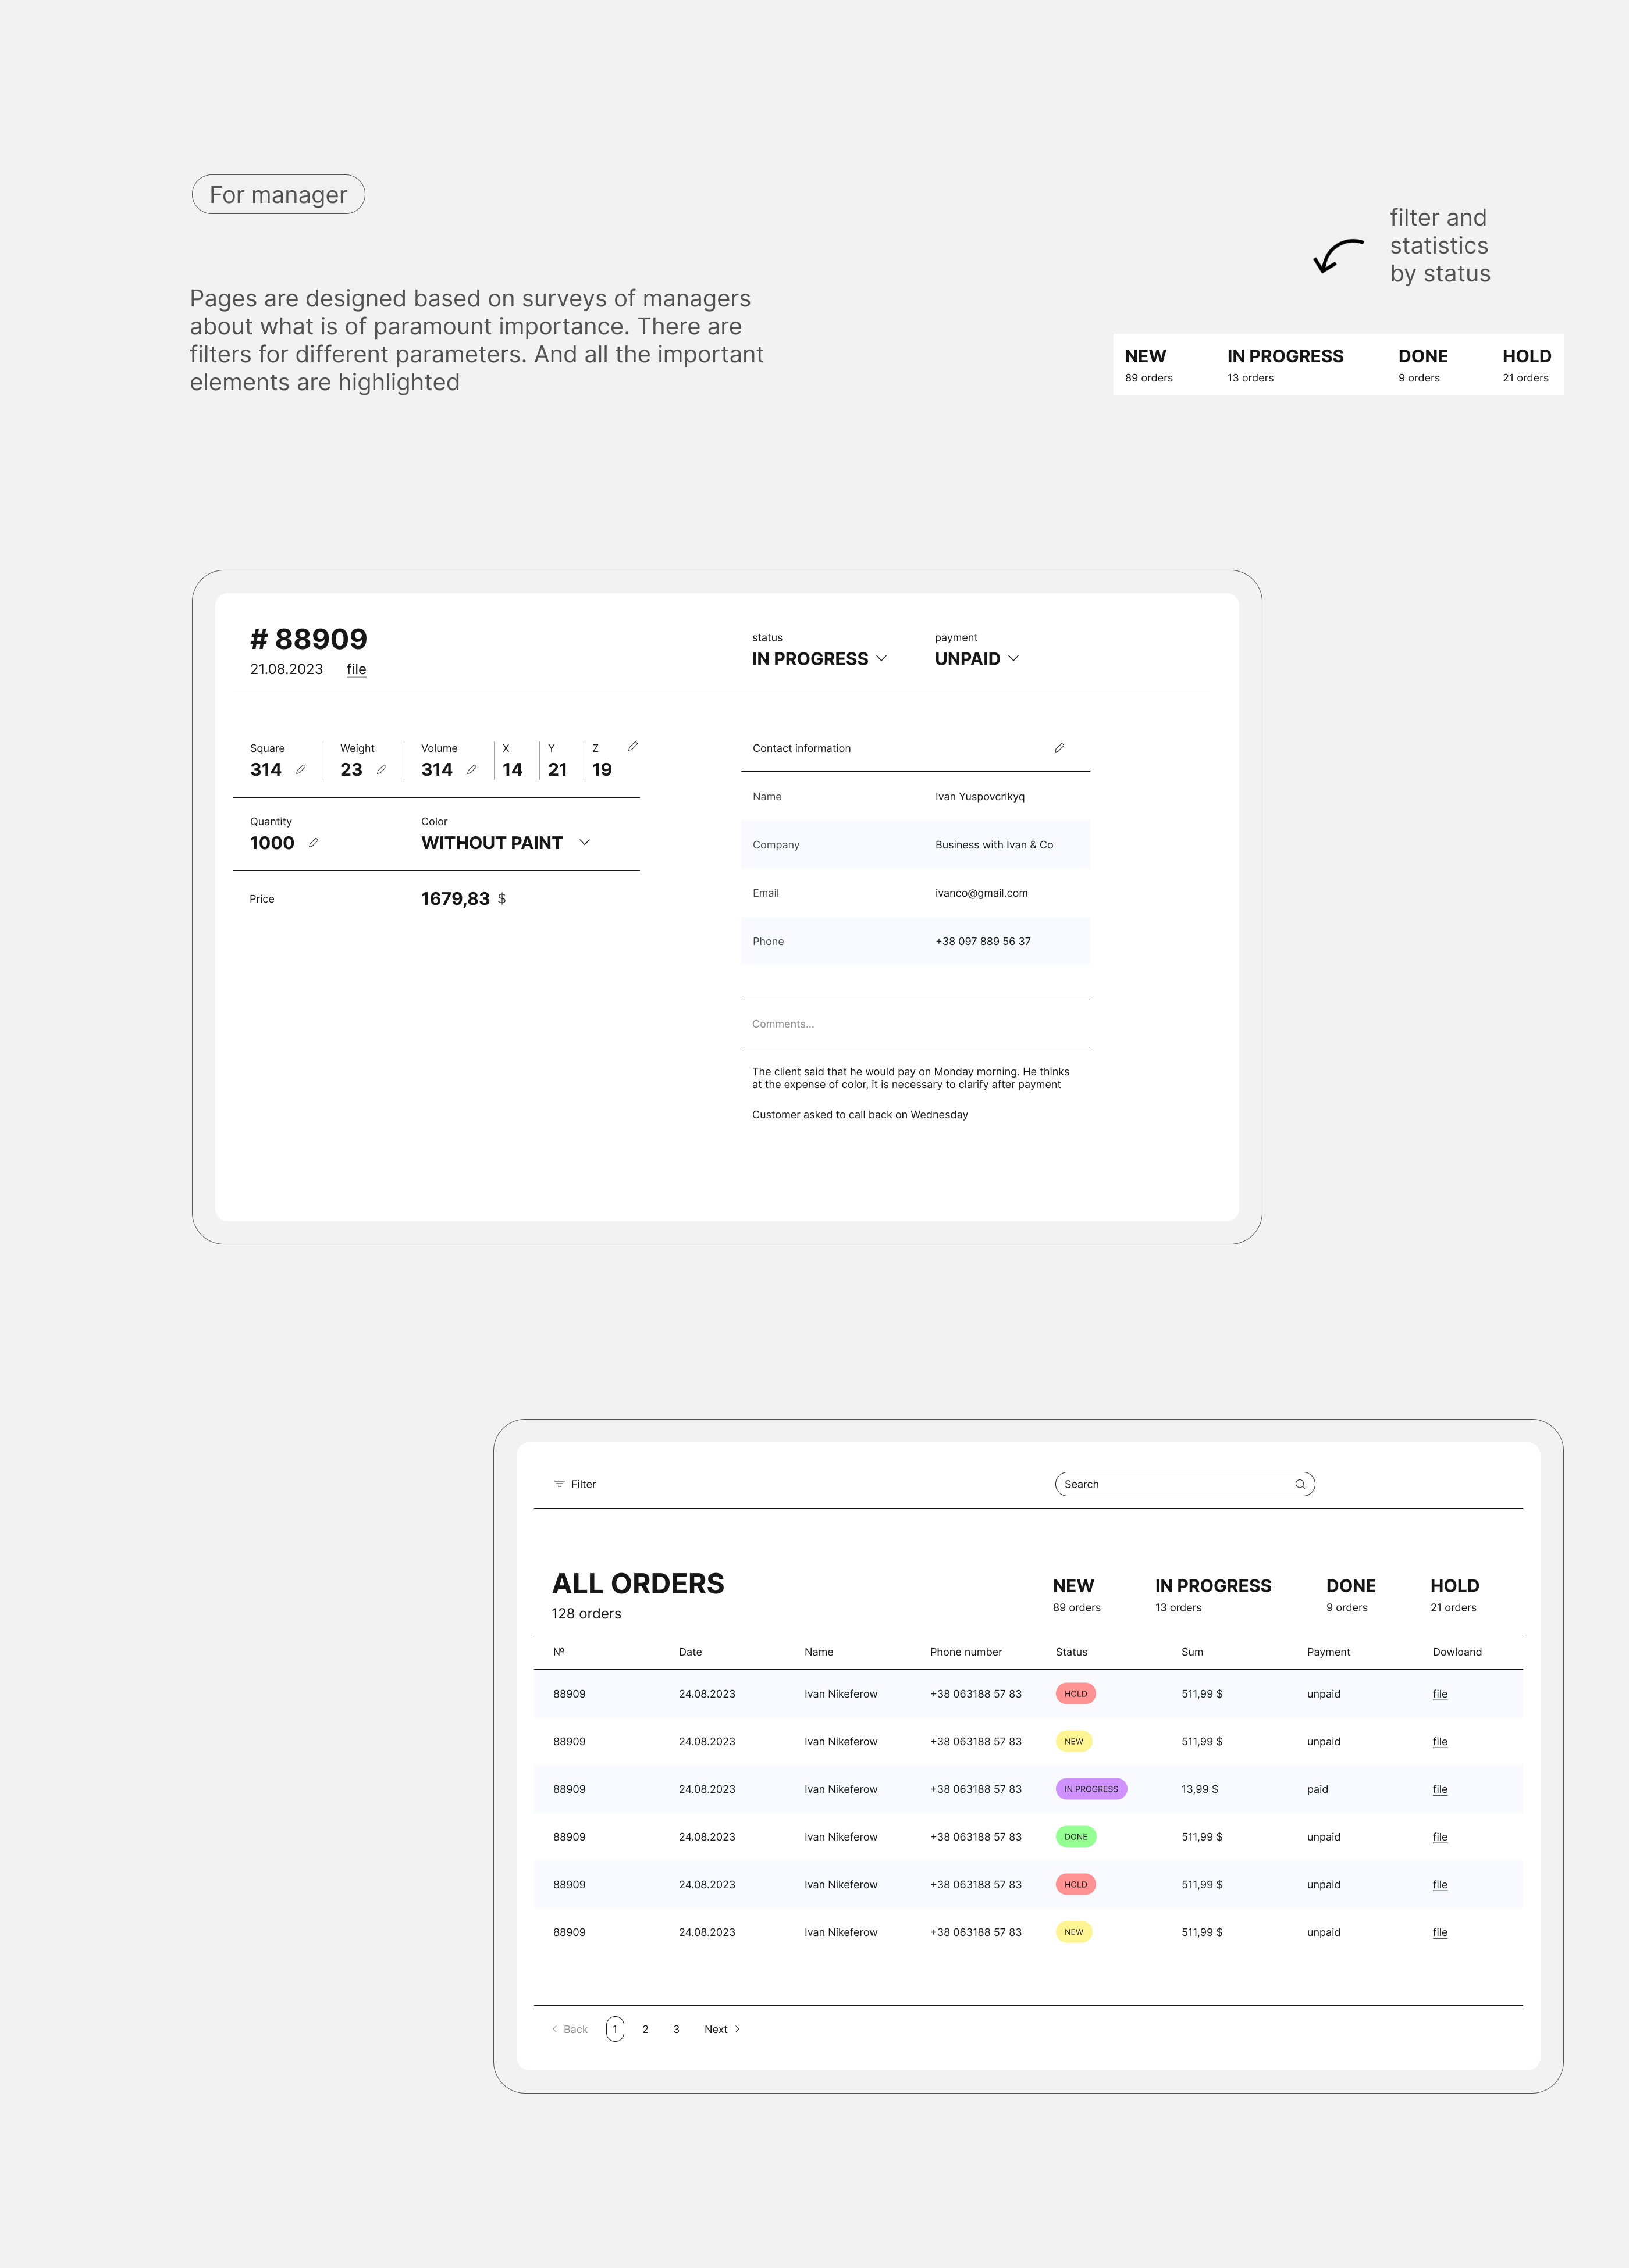The width and height of the screenshot is (1629, 2268).
Task: Click the edit pencil next to Volume 314
Action: [471, 769]
